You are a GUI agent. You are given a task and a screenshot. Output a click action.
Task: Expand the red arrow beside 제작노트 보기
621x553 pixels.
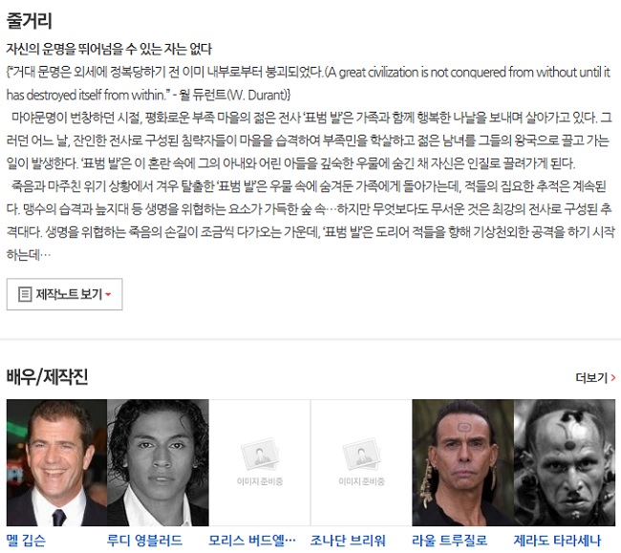tap(108, 294)
